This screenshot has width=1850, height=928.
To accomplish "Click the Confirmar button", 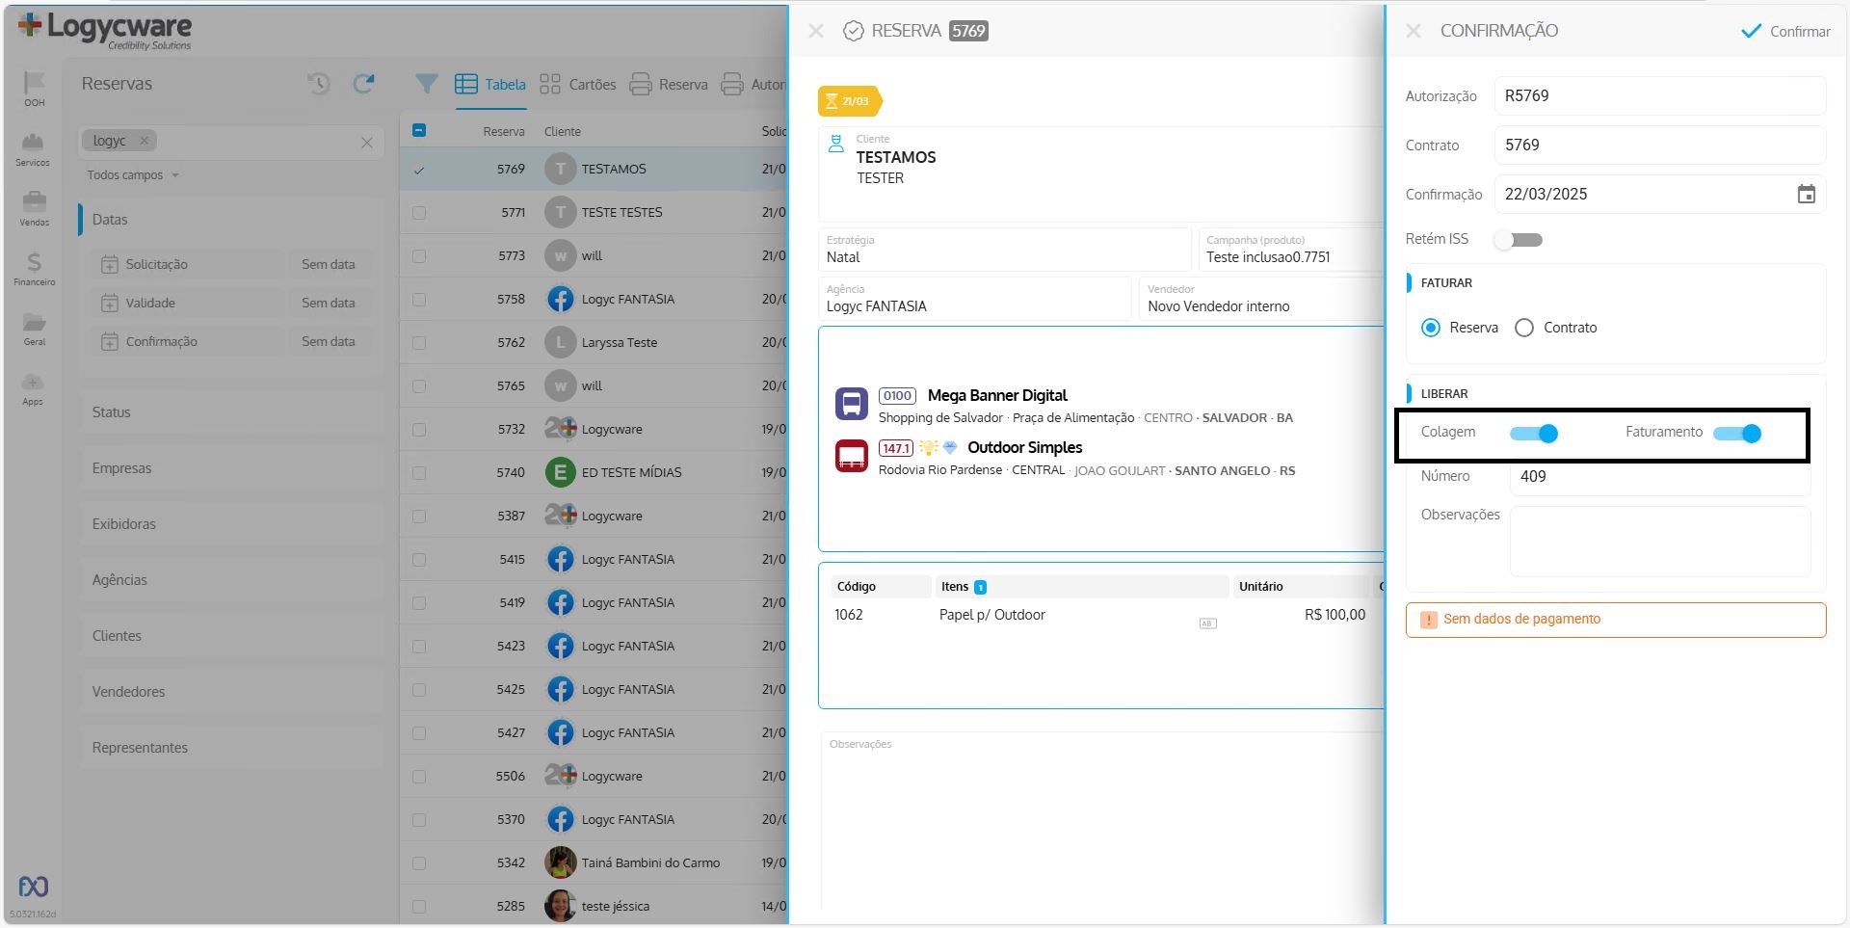I will point(1785,31).
